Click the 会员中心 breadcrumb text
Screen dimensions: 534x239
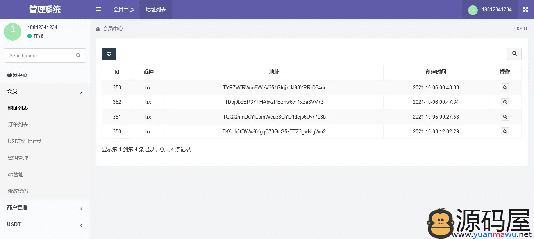[x=113, y=29]
